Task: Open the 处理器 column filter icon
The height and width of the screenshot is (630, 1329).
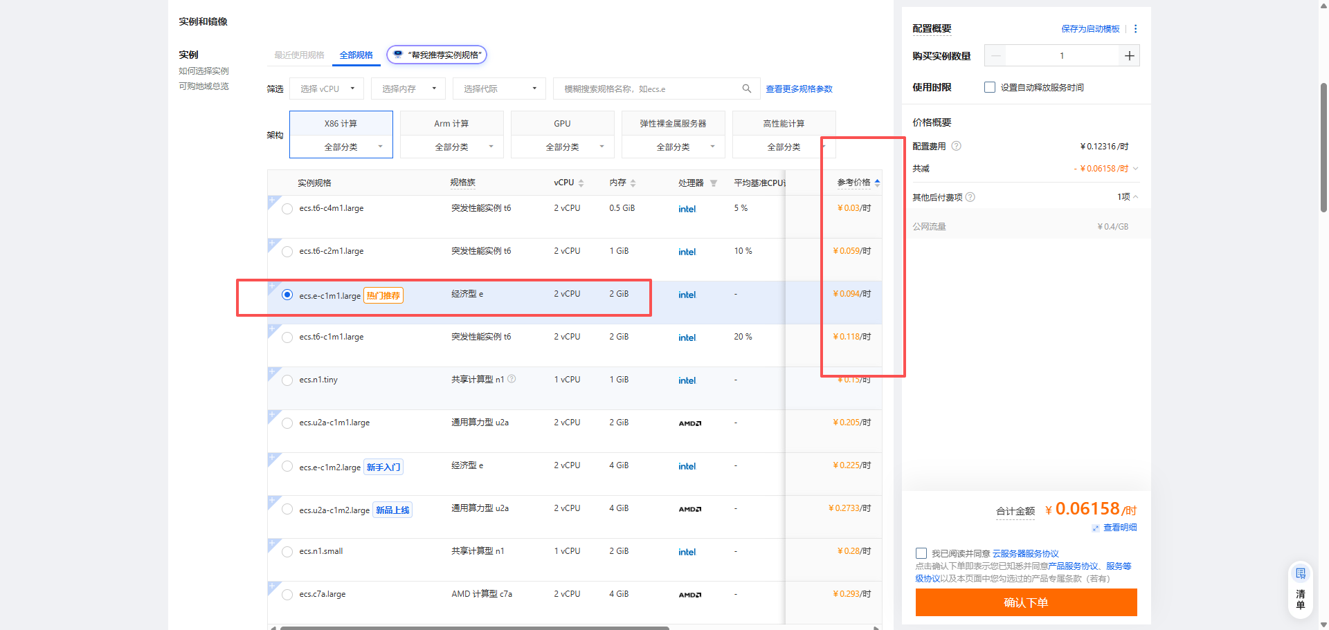Action: (x=713, y=183)
